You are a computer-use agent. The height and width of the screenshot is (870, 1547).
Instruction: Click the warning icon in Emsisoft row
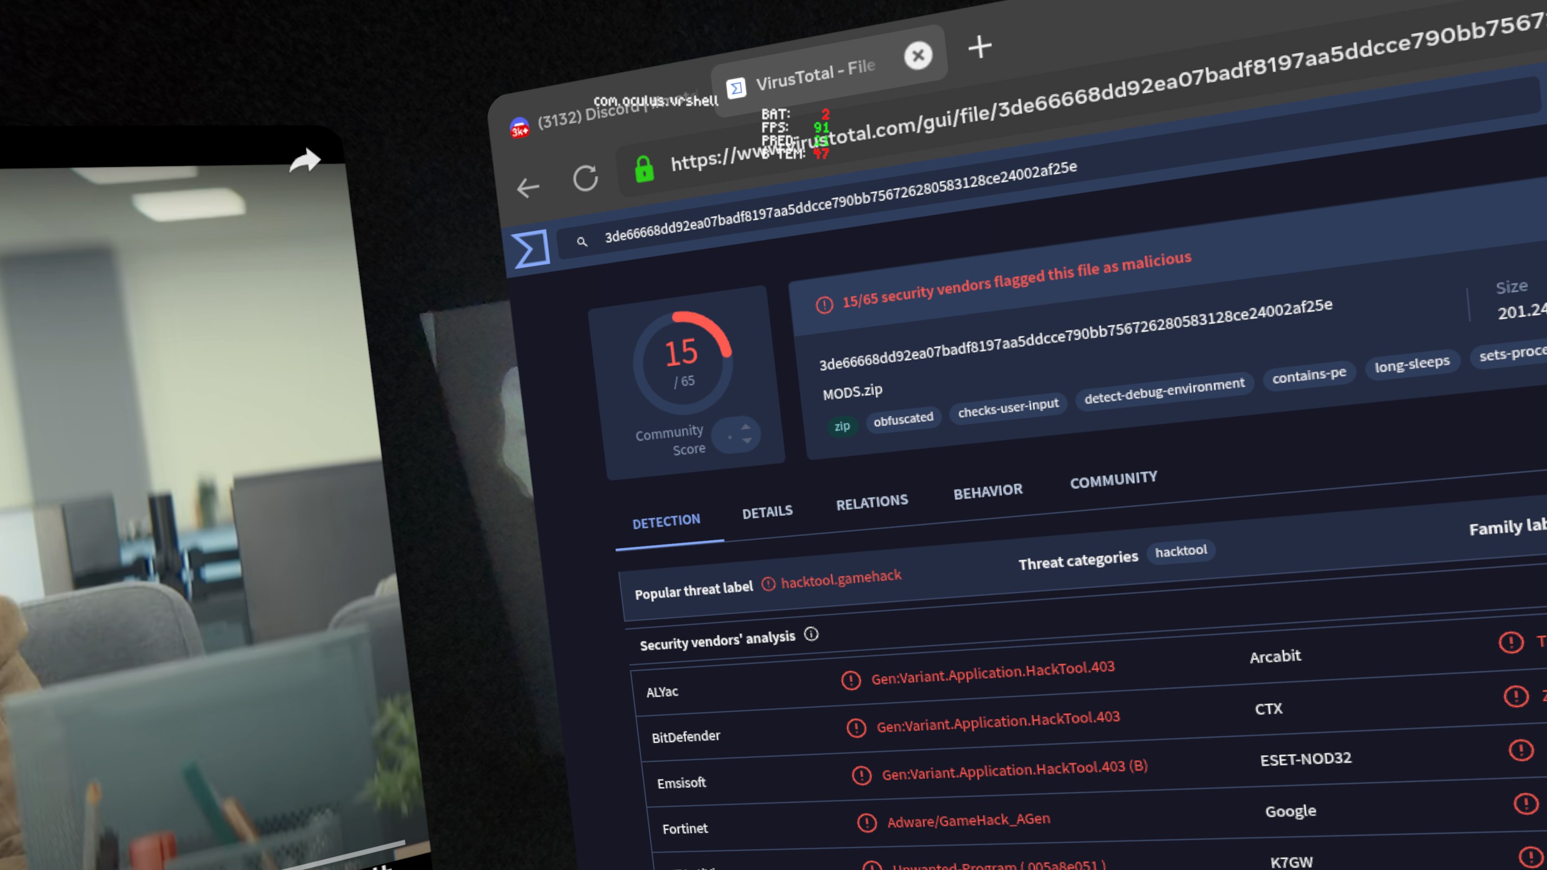coord(861,775)
